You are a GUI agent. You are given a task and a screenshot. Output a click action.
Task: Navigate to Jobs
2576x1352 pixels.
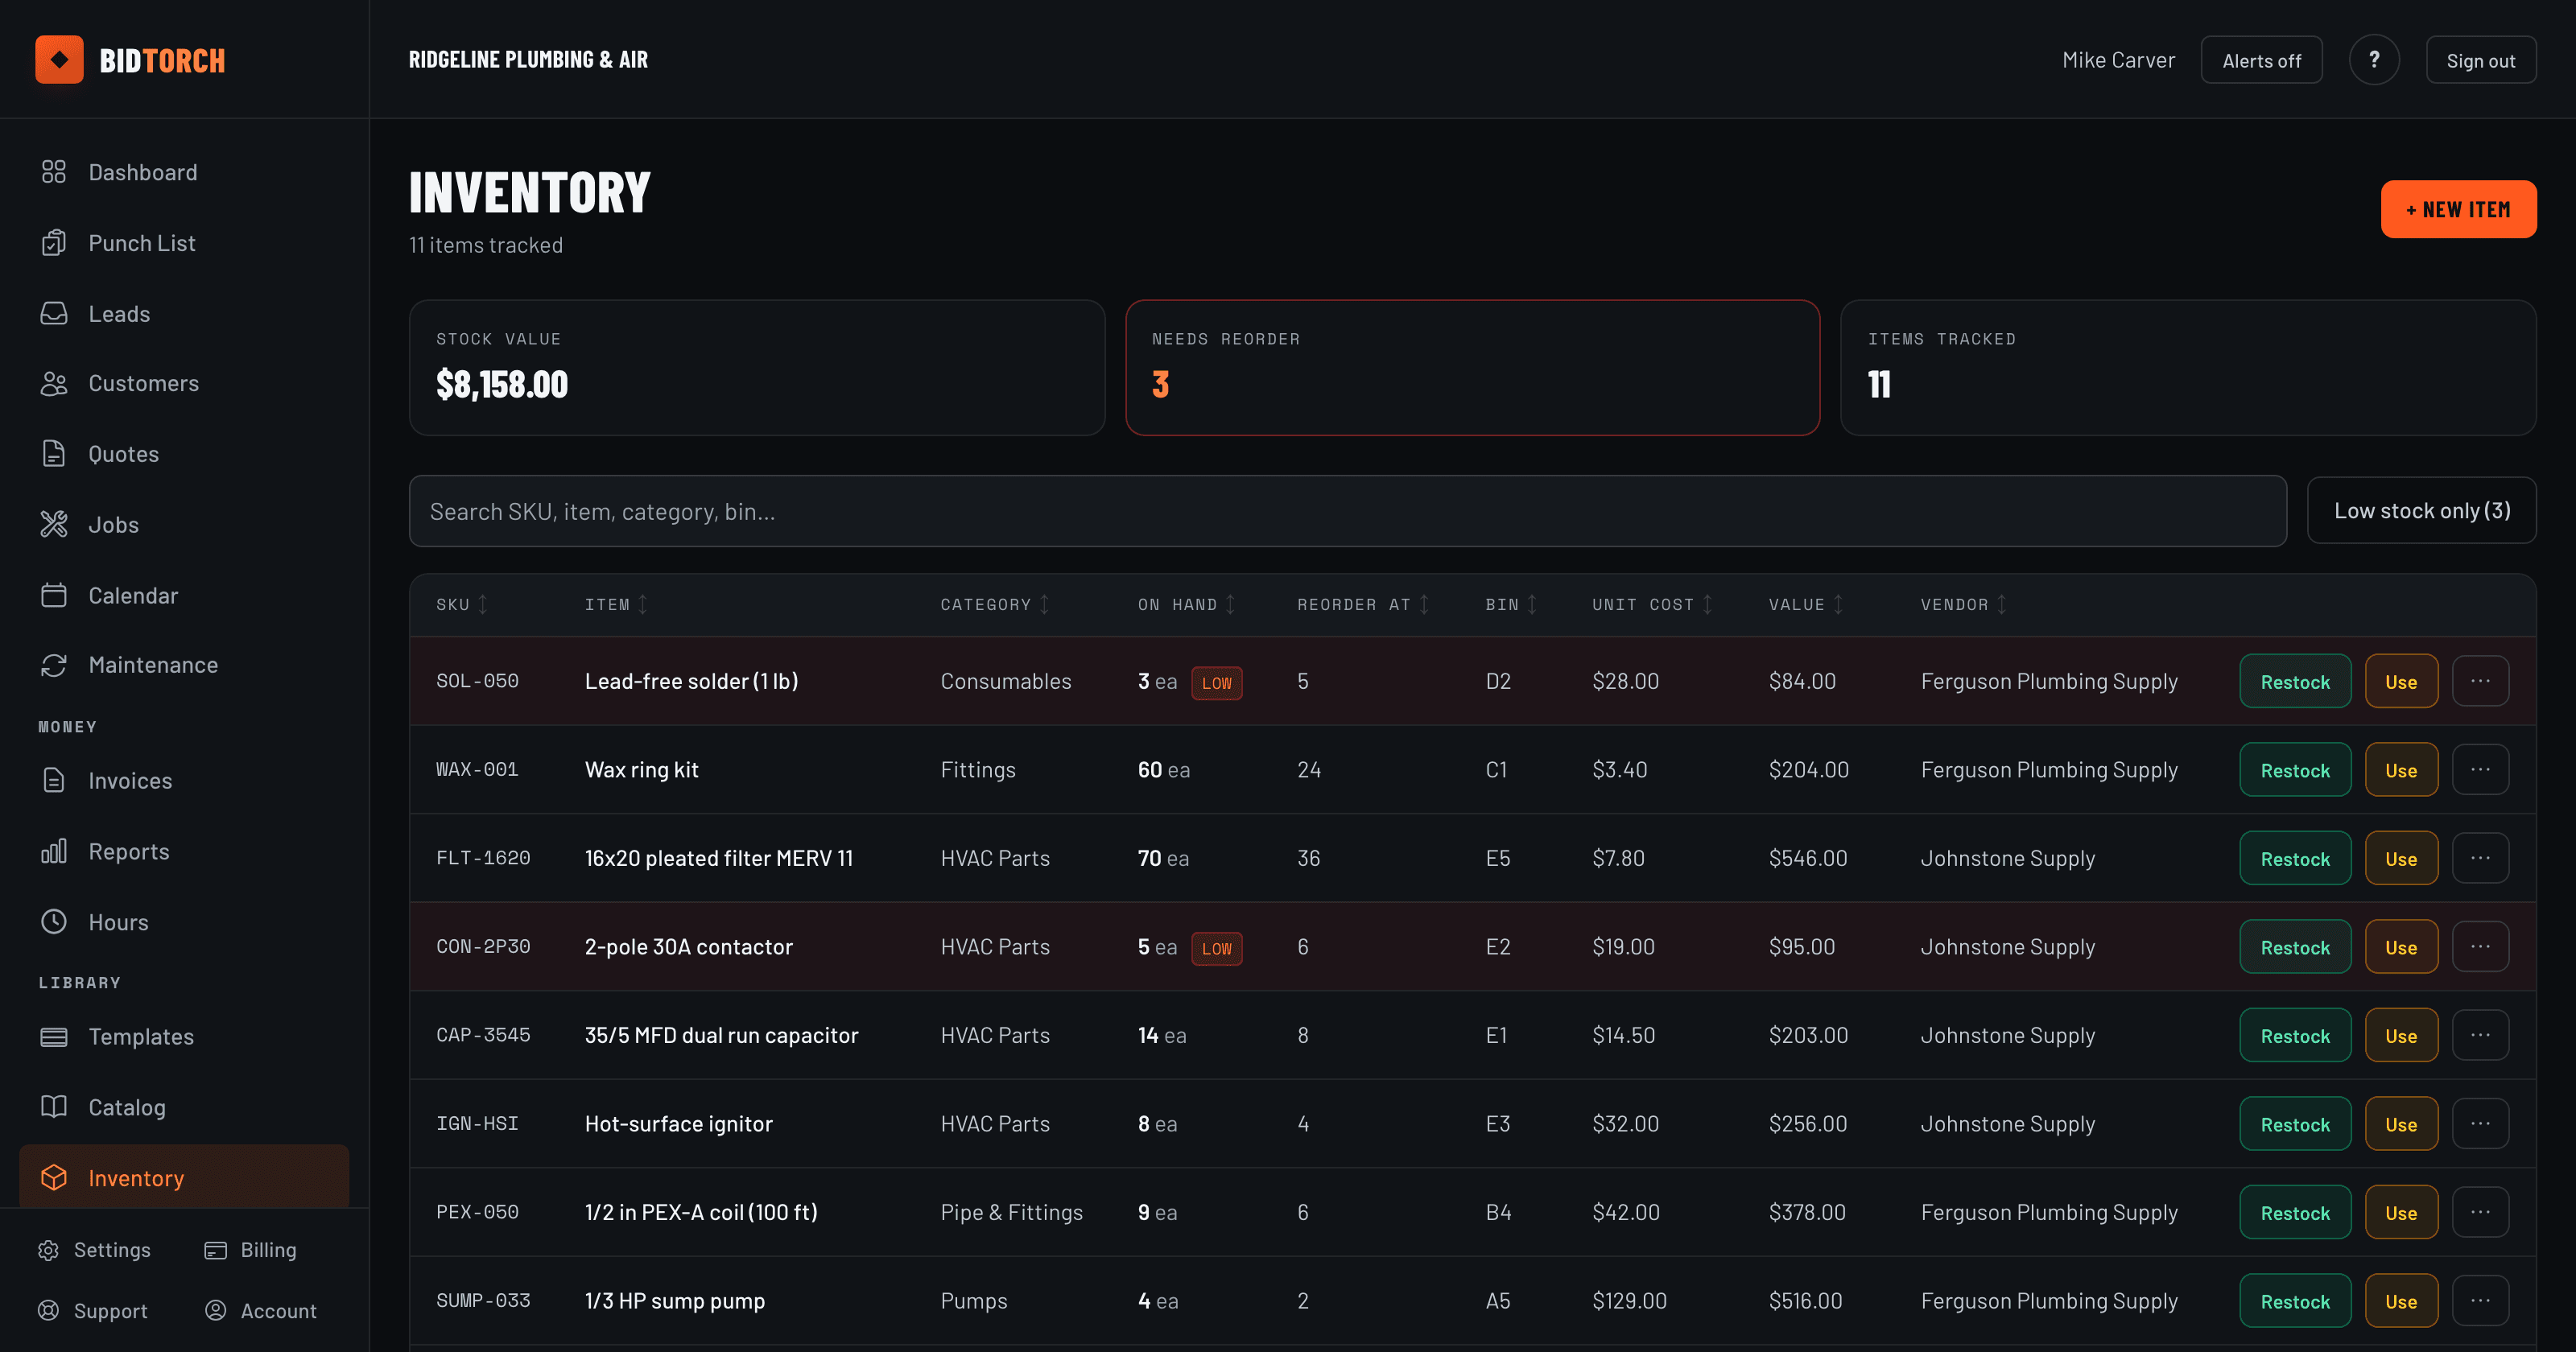tap(184, 524)
